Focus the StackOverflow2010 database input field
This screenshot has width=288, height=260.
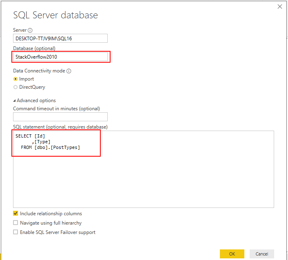[61, 57]
